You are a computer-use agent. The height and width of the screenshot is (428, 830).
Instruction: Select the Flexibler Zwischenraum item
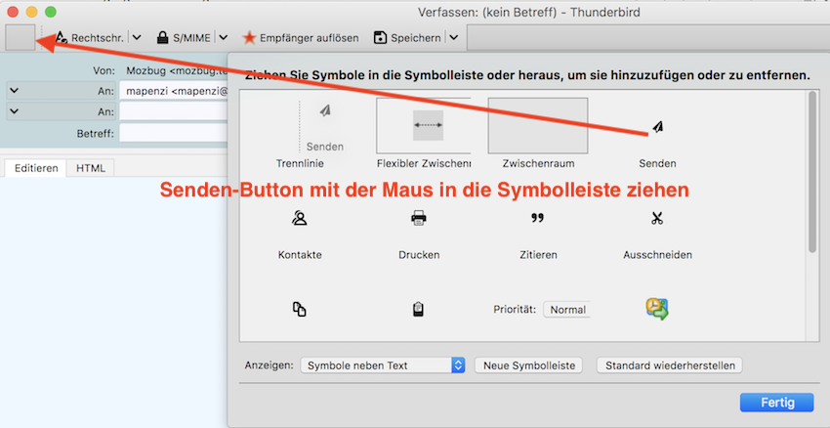pyautogui.click(x=424, y=133)
